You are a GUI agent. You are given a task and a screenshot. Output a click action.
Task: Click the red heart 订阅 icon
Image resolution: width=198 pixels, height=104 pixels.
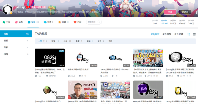75,22
